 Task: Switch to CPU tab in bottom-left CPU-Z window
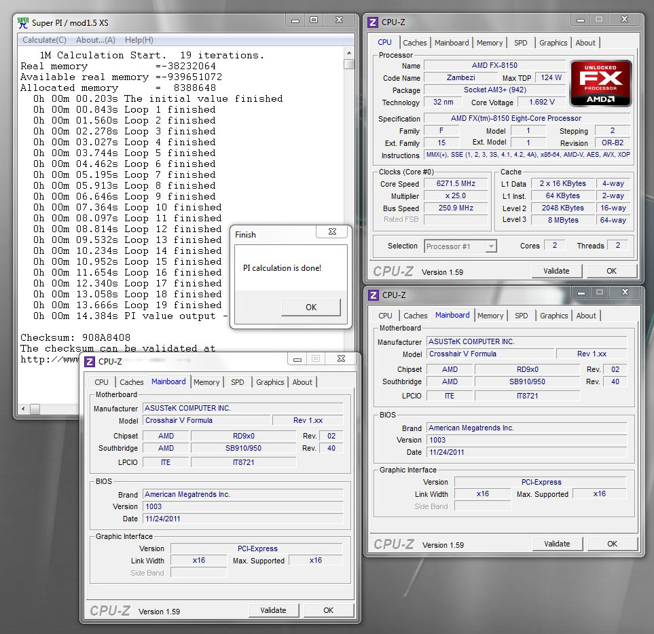click(x=101, y=381)
